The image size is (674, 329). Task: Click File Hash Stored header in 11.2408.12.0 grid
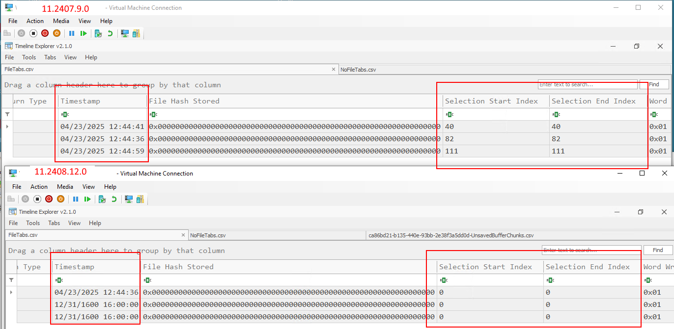289,267
